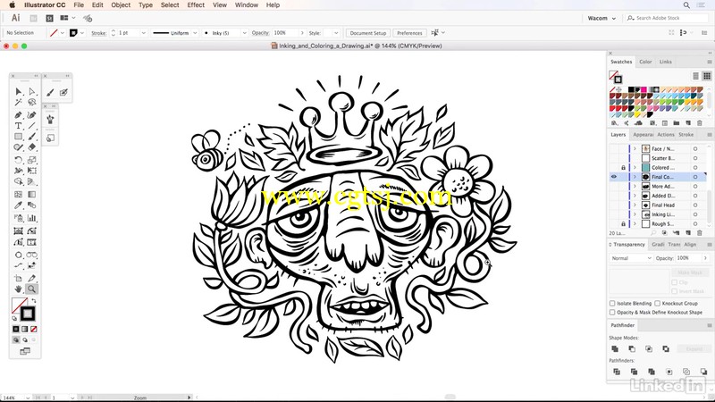Select the Type tool
Image resolution: width=715 pixels, height=402 pixels.
point(18,126)
